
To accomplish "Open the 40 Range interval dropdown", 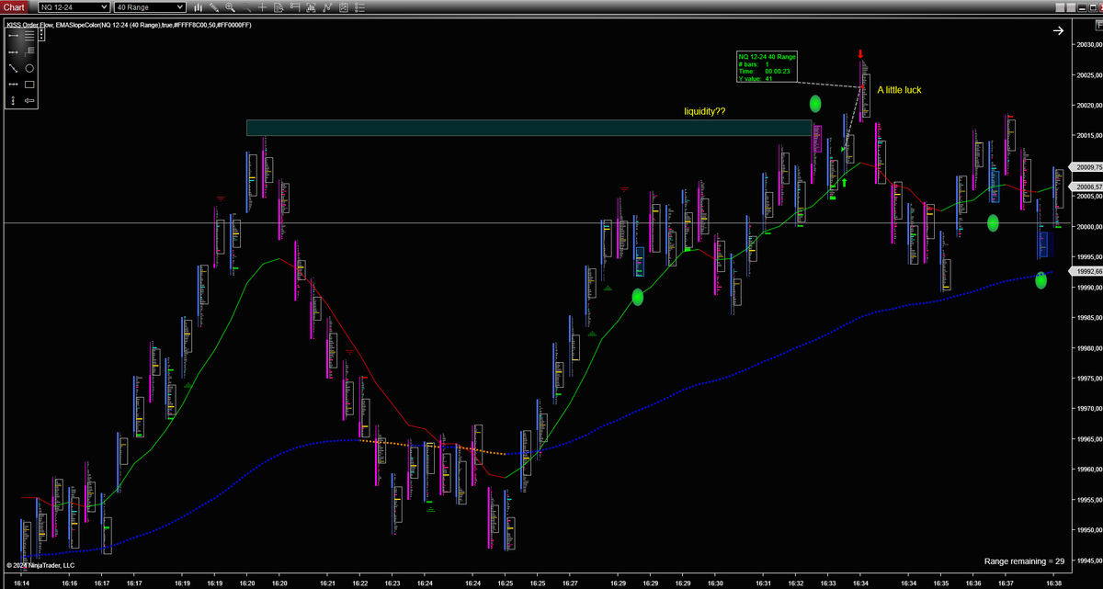I will click(x=150, y=7).
